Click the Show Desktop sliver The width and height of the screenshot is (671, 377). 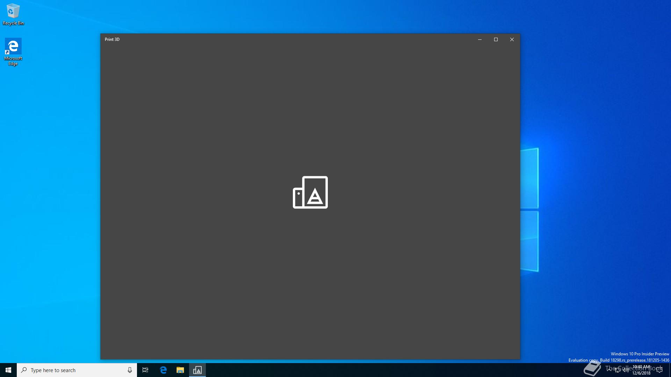670,370
